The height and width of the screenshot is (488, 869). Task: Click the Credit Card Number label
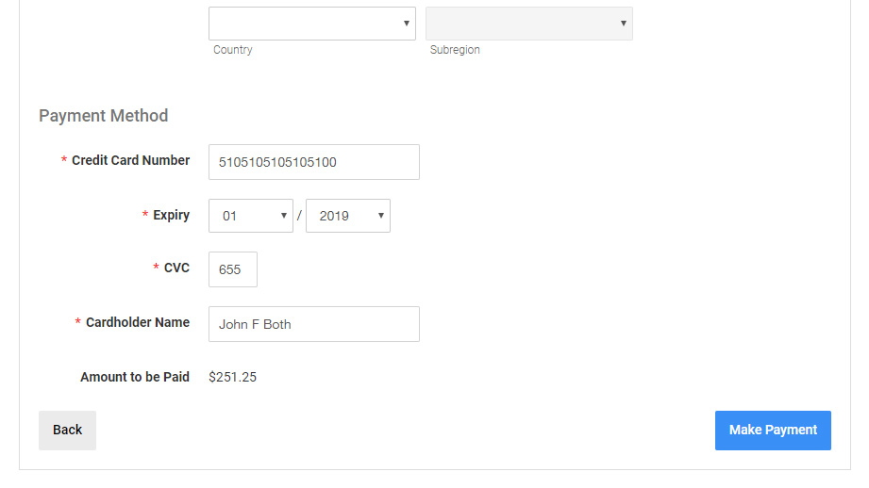(x=130, y=160)
